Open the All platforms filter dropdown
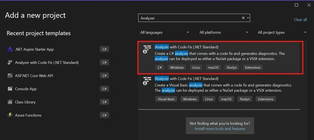314x140 pixels. [x=224, y=33]
